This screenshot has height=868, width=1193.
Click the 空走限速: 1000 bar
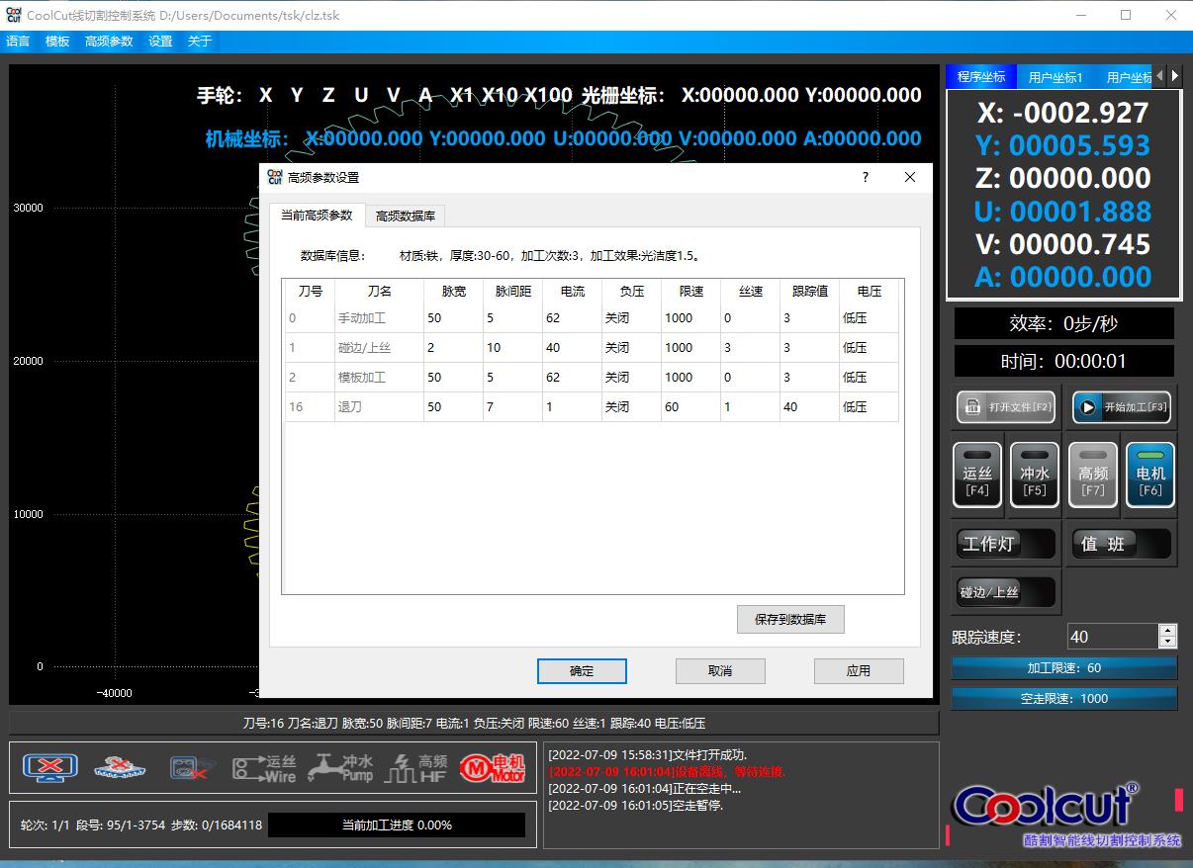tap(1064, 698)
